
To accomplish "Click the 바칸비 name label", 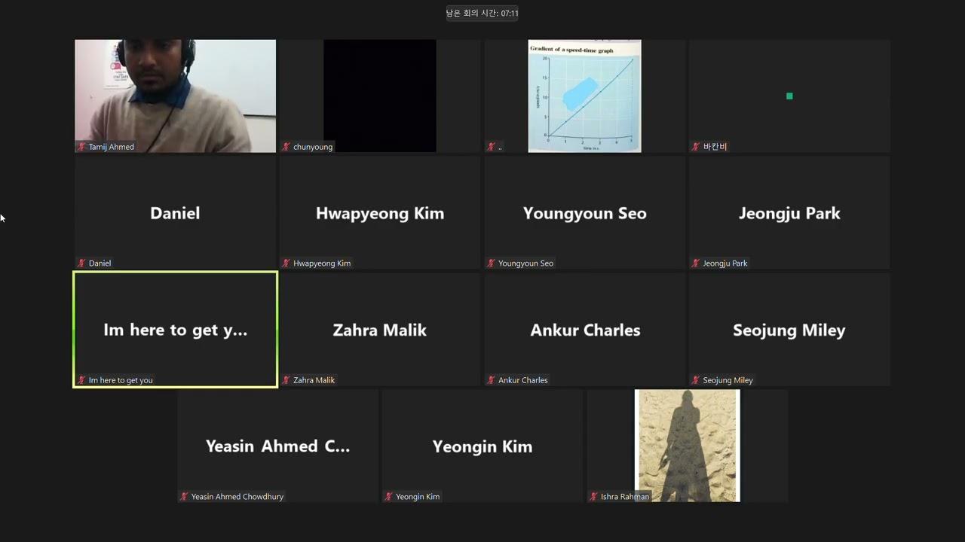I will (715, 147).
